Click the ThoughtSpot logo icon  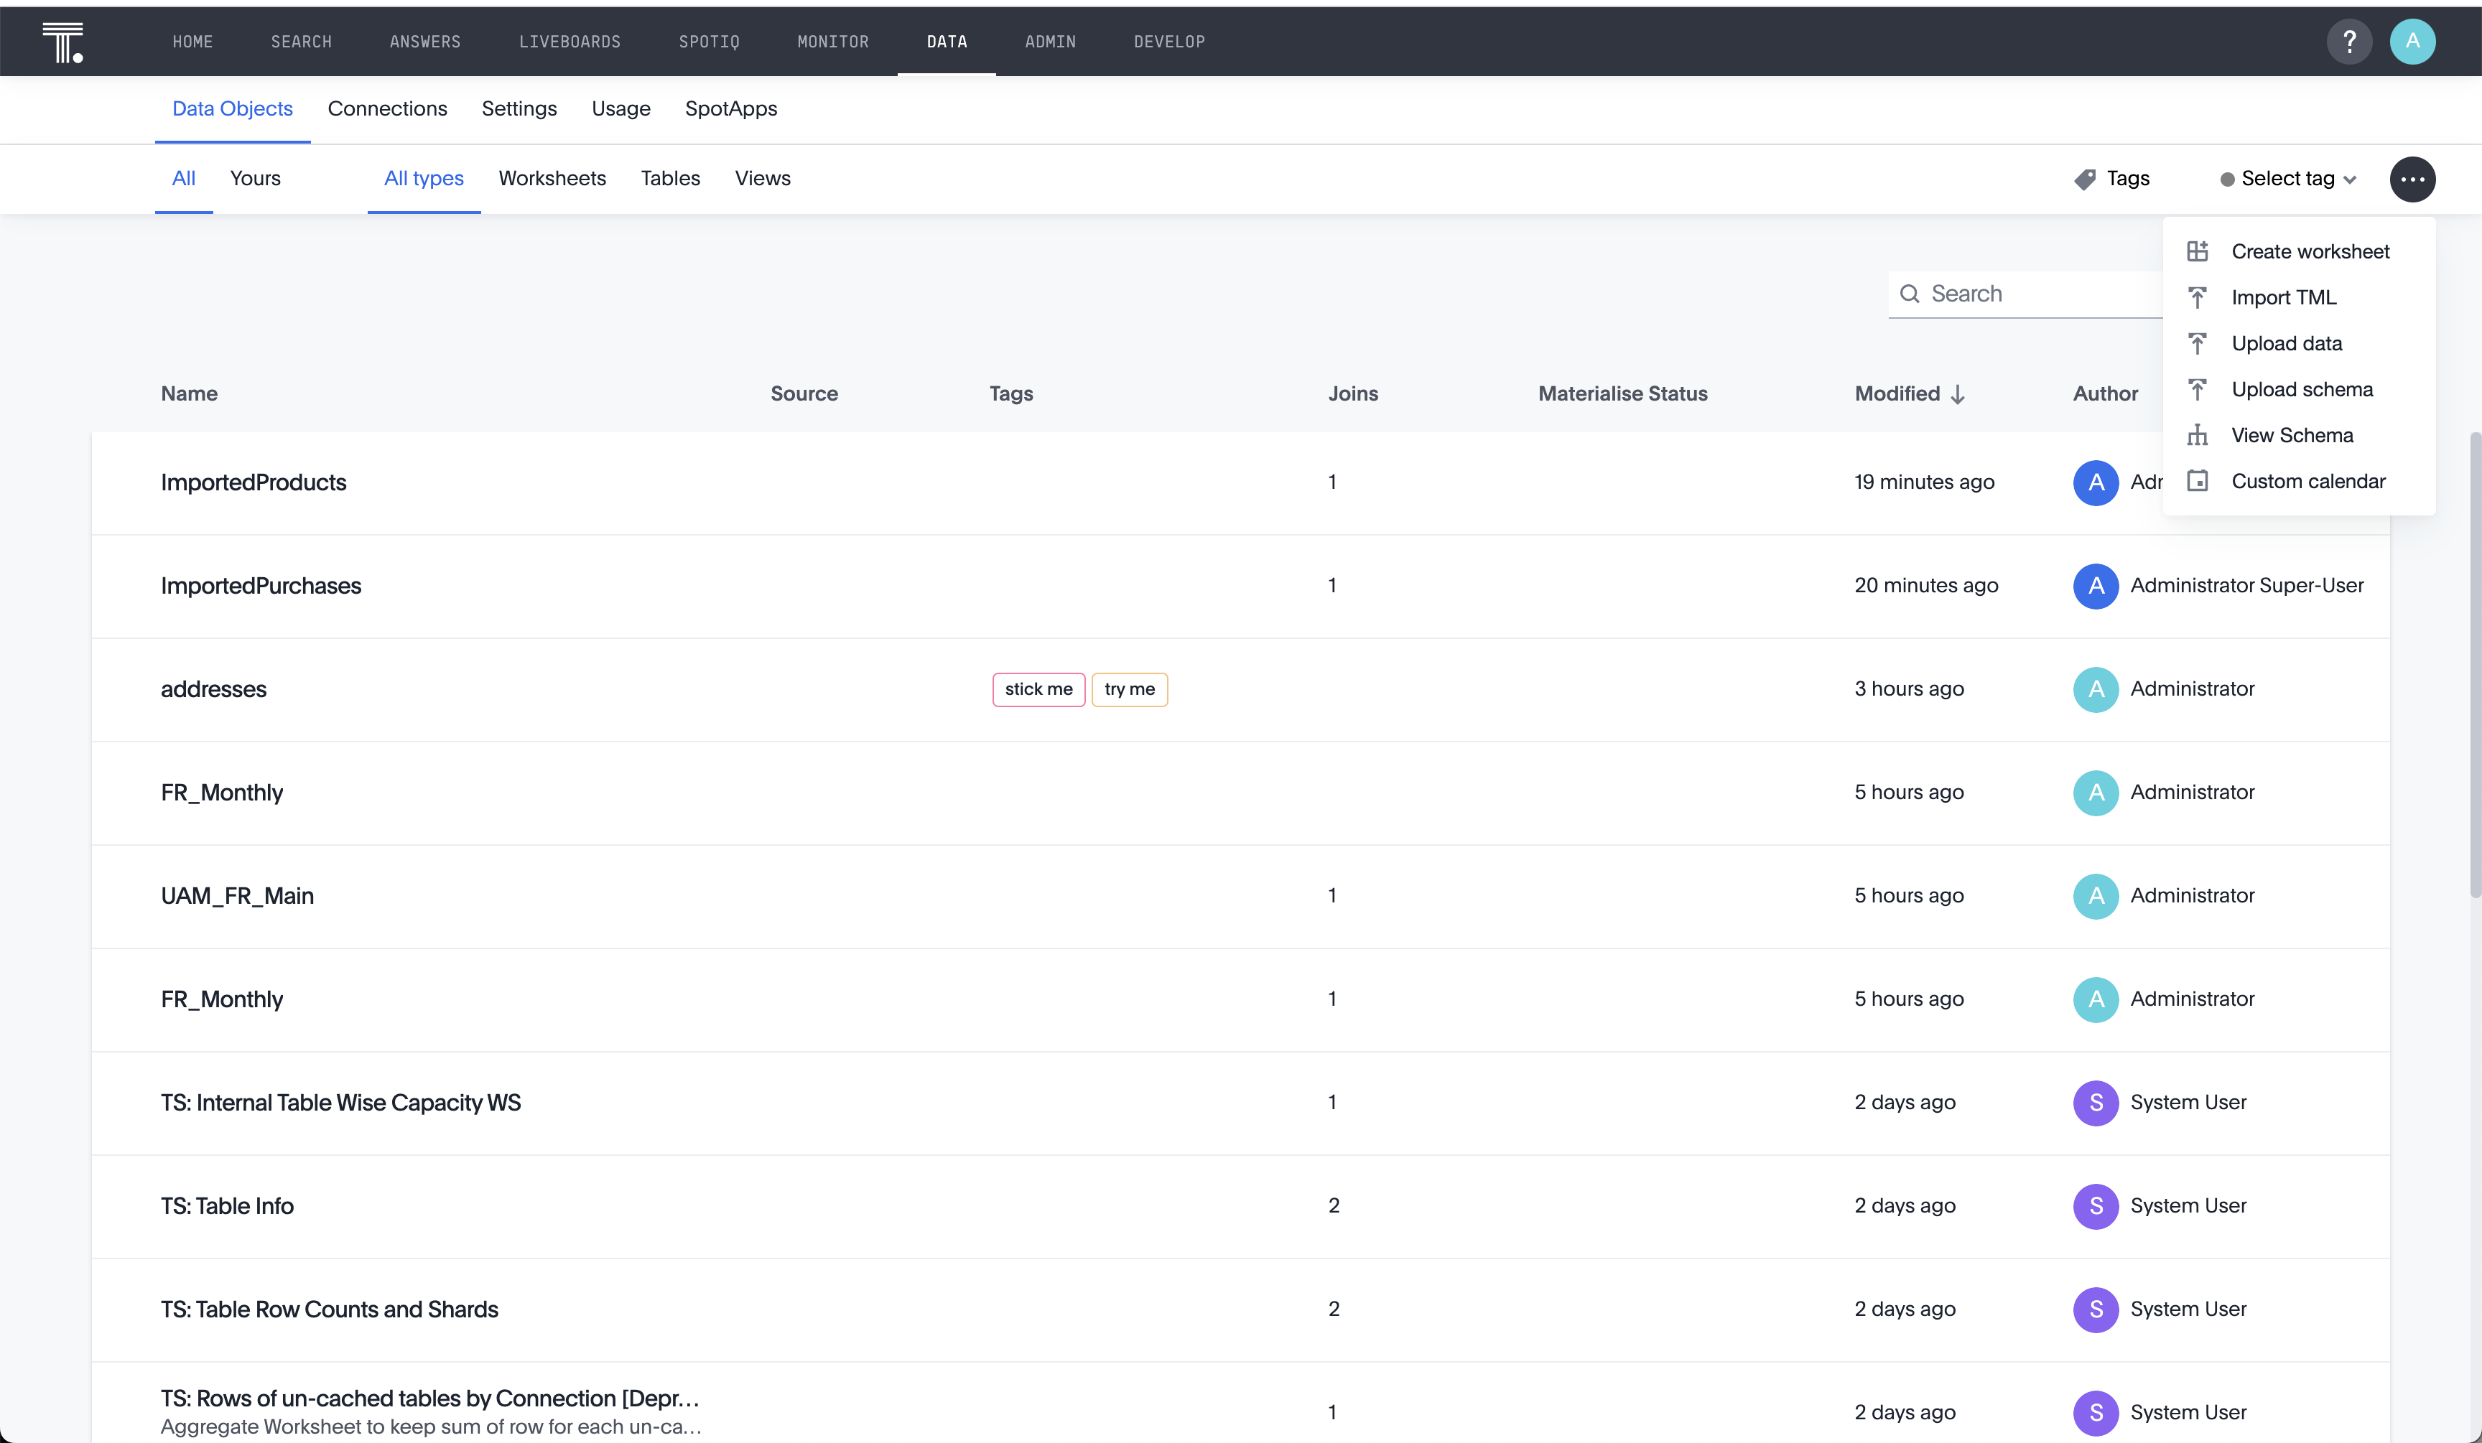click(x=63, y=42)
